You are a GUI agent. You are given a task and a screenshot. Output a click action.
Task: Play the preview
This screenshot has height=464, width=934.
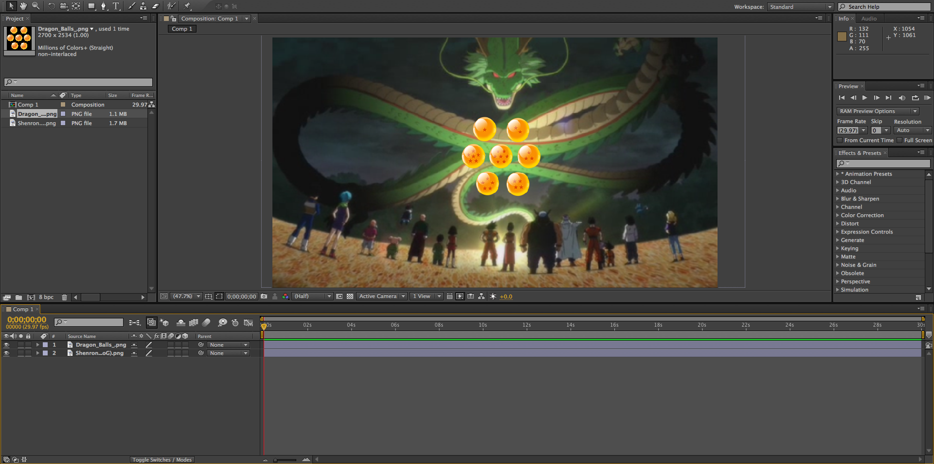tap(864, 98)
